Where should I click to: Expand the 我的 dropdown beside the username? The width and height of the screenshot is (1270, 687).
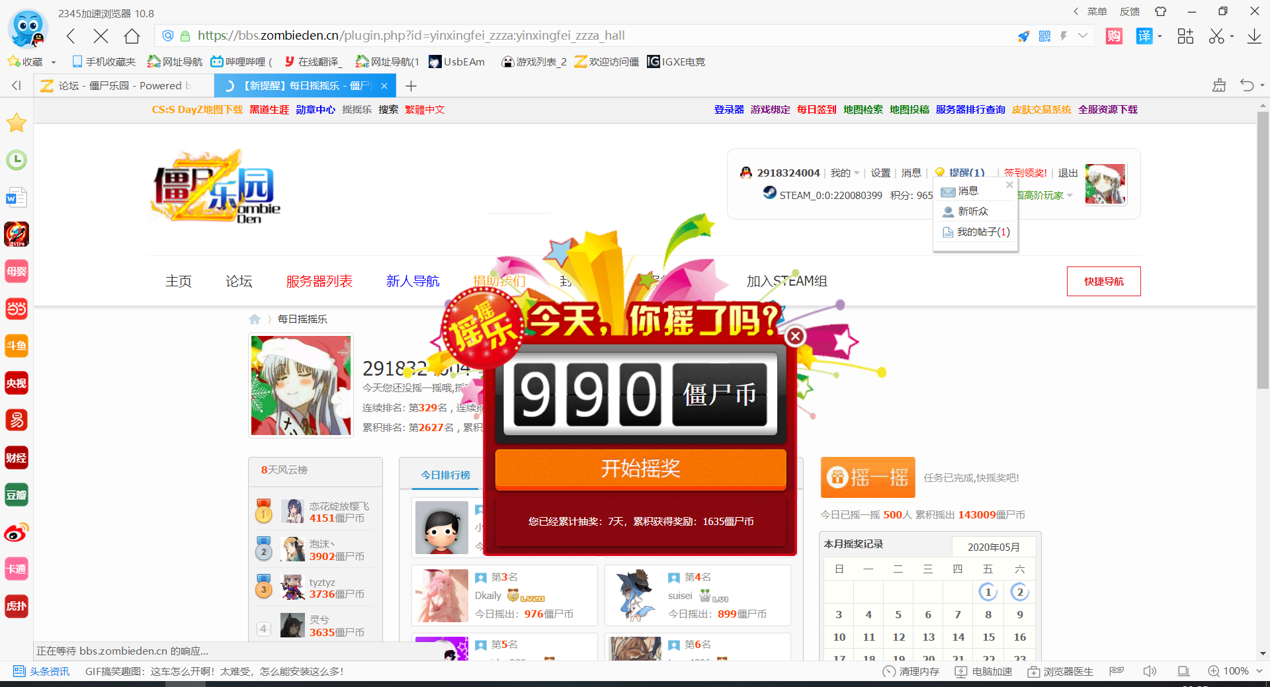pyautogui.click(x=843, y=173)
